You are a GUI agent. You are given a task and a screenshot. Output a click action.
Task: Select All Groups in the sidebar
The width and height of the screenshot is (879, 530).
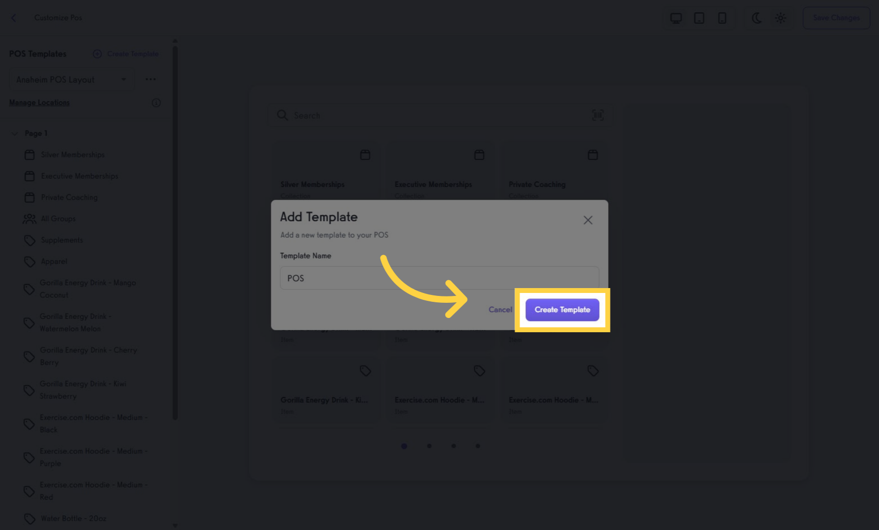pos(58,219)
